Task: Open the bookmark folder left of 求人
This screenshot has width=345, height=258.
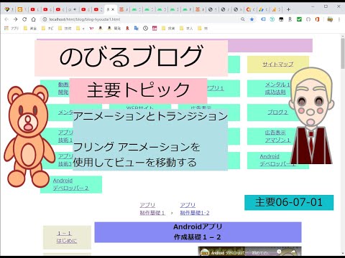Action: point(168,28)
